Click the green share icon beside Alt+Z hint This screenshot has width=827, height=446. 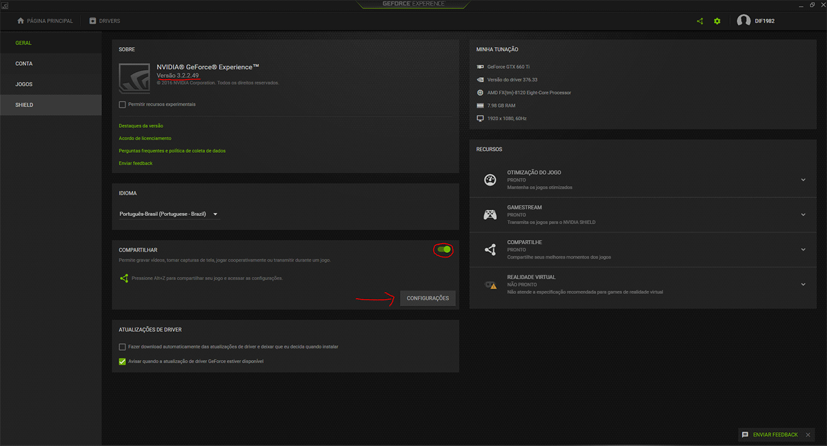pyautogui.click(x=124, y=278)
